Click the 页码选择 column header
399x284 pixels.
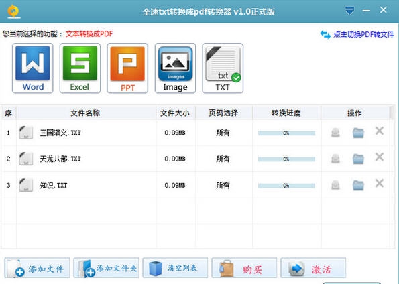[224, 113]
